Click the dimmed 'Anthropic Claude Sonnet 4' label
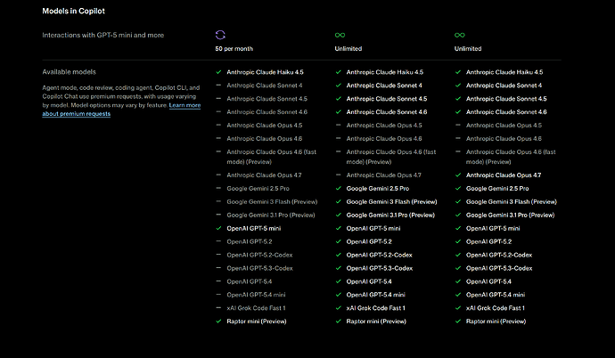The height and width of the screenshot is (358, 615). pos(265,85)
